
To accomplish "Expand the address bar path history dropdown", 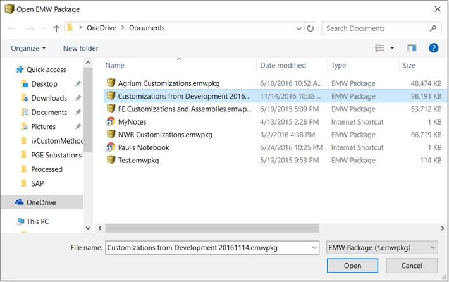I will 299,28.
